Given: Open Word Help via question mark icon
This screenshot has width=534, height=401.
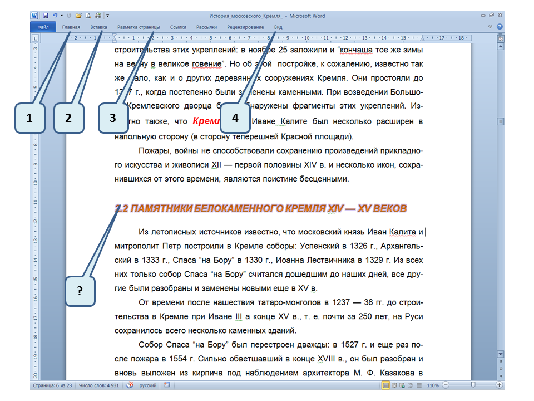Looking at the screenshot, I should pos(500,27).
